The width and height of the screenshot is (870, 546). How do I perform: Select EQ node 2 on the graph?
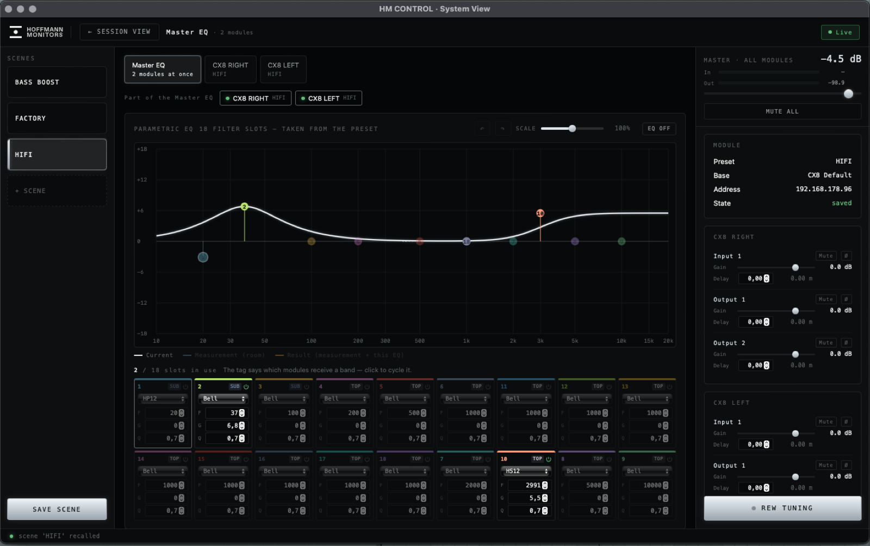tap(244, 206)
